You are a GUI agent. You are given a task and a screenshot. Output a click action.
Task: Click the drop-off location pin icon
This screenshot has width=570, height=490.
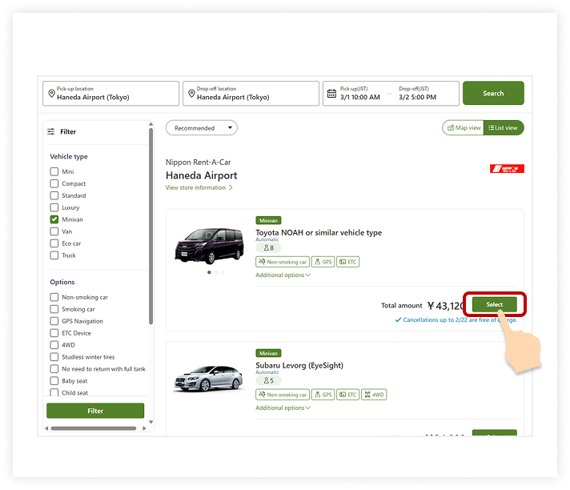(x=191, y=94)
